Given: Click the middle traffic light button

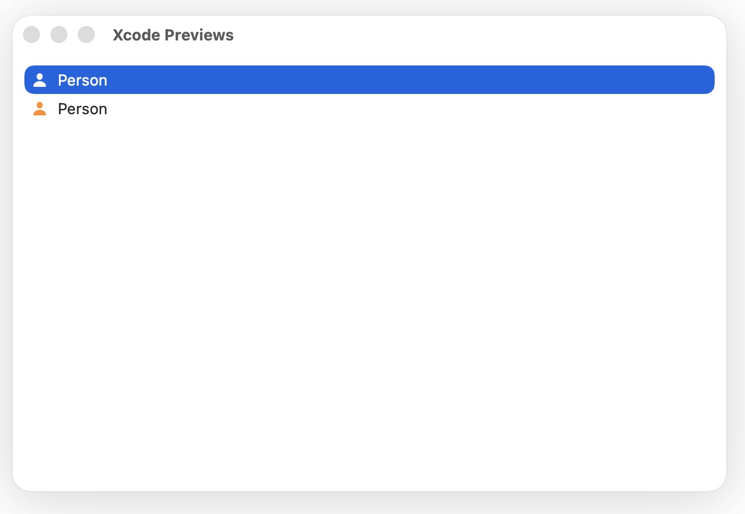Looking at the screenshot, I should [59, 35].
